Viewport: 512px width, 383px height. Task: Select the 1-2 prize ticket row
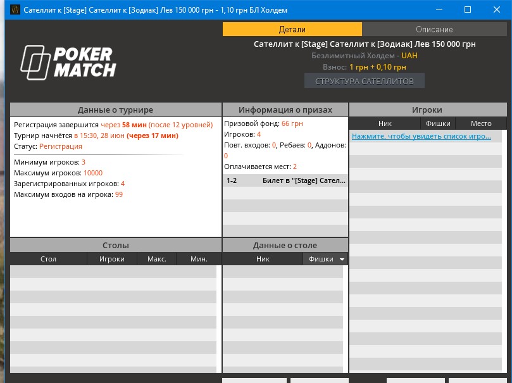[285, 180]
